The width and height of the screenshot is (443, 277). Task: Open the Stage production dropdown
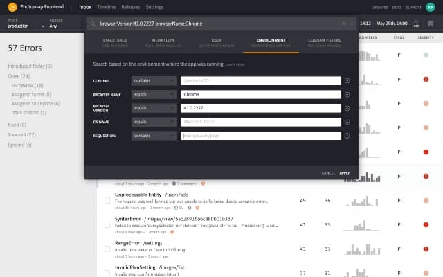[x=26, y=24]
